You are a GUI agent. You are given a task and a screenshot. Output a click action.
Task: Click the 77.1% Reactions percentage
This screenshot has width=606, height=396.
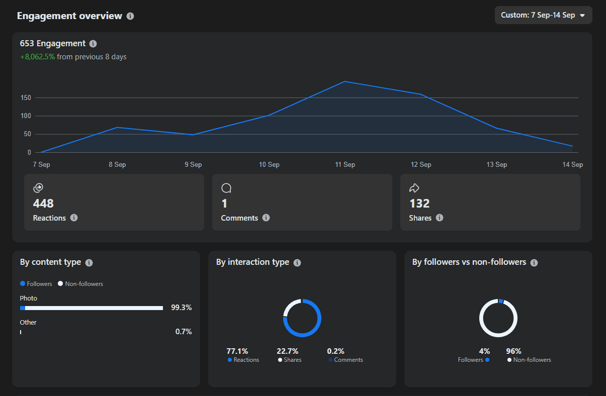pyautogui.click(x=237, y=351)
